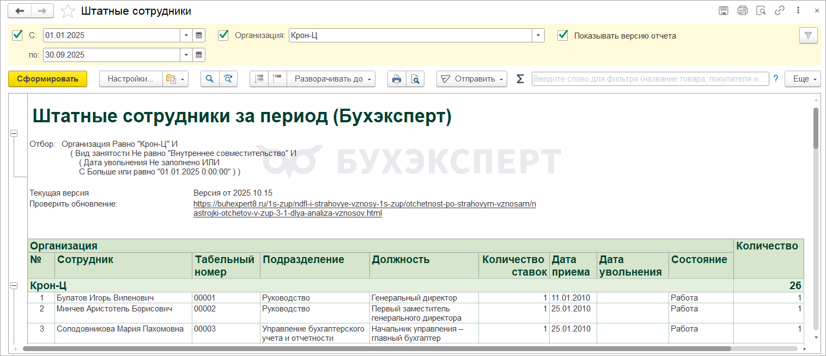Click the filter funnel button at right

[808, 36]
